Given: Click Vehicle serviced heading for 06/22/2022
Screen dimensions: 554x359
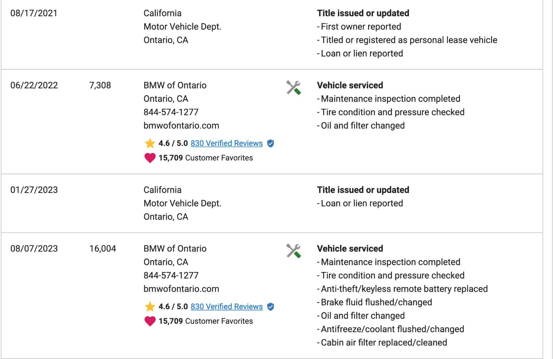Looking at the screenshot, I should click(x=350, y=85).
